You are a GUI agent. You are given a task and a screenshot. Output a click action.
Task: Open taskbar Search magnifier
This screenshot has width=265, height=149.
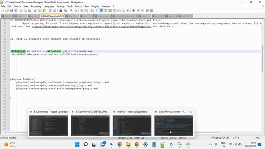pyautogui.click(x=86, y=144)
